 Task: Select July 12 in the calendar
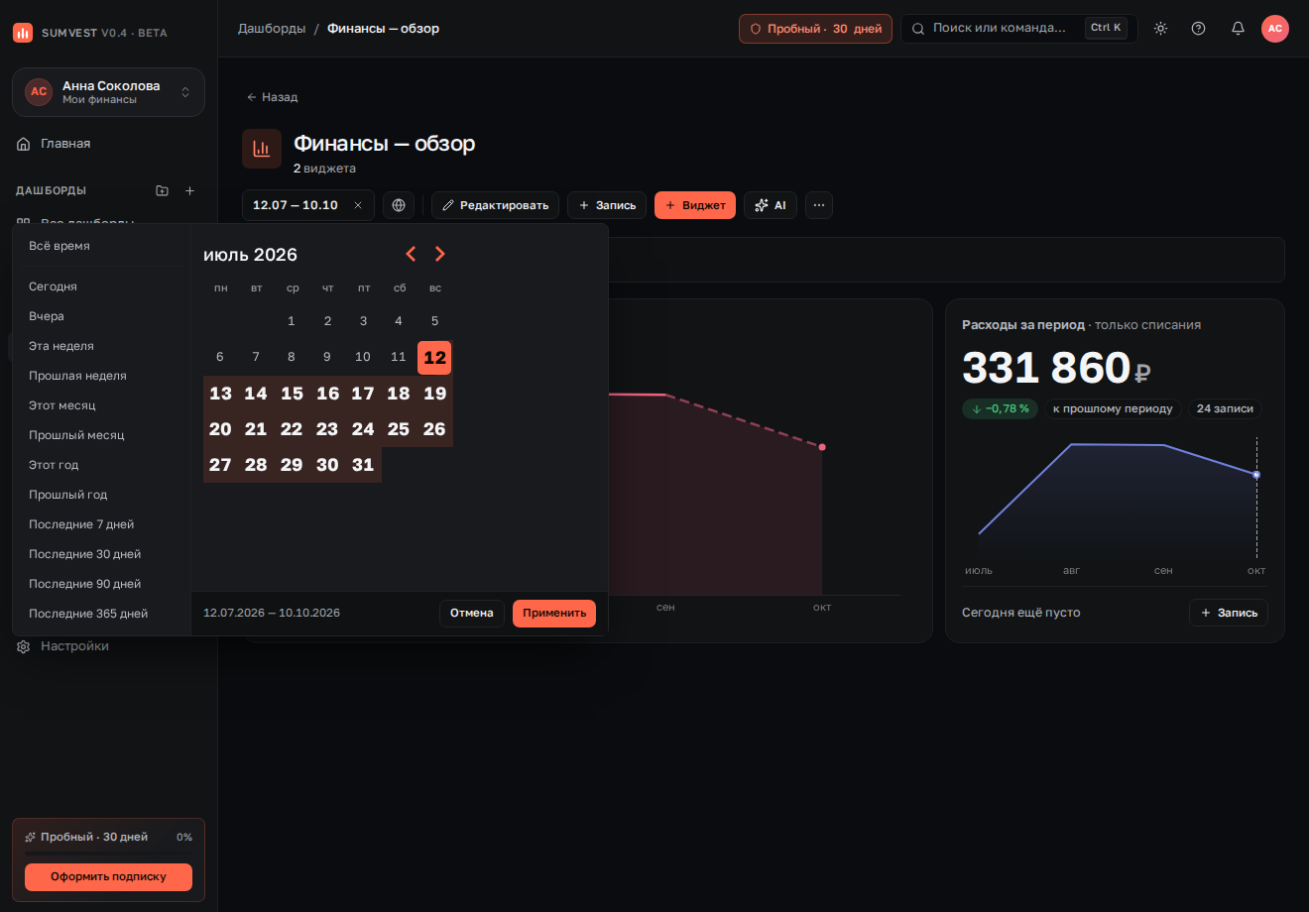click(434, 358)
